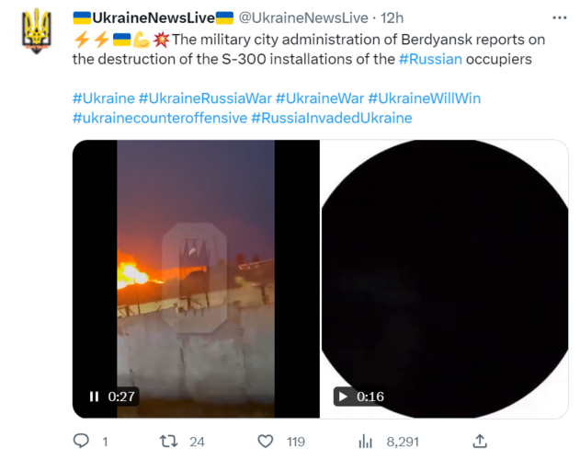Open the @UkraineNewsLive handle
Image resolution: width=580 pixels, height=460 pixels.
click(303, 17)
